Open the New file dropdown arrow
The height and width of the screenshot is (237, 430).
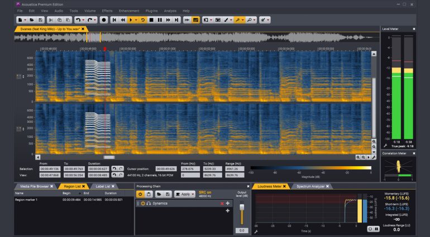25,20
